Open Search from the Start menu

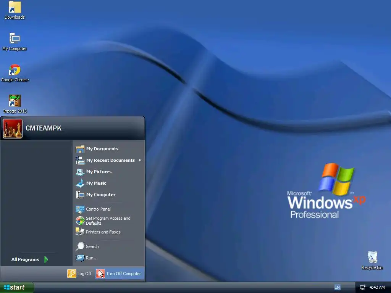[x=109, y=246]
